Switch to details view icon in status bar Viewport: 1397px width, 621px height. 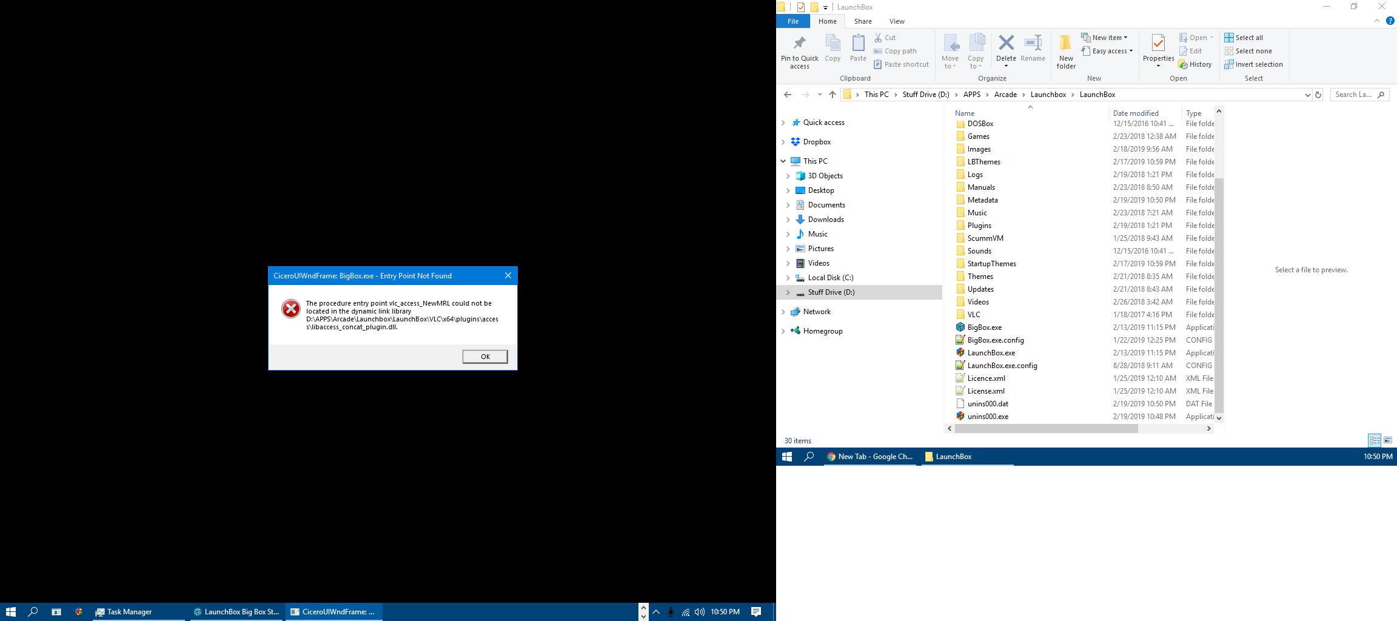(1374, 440)
